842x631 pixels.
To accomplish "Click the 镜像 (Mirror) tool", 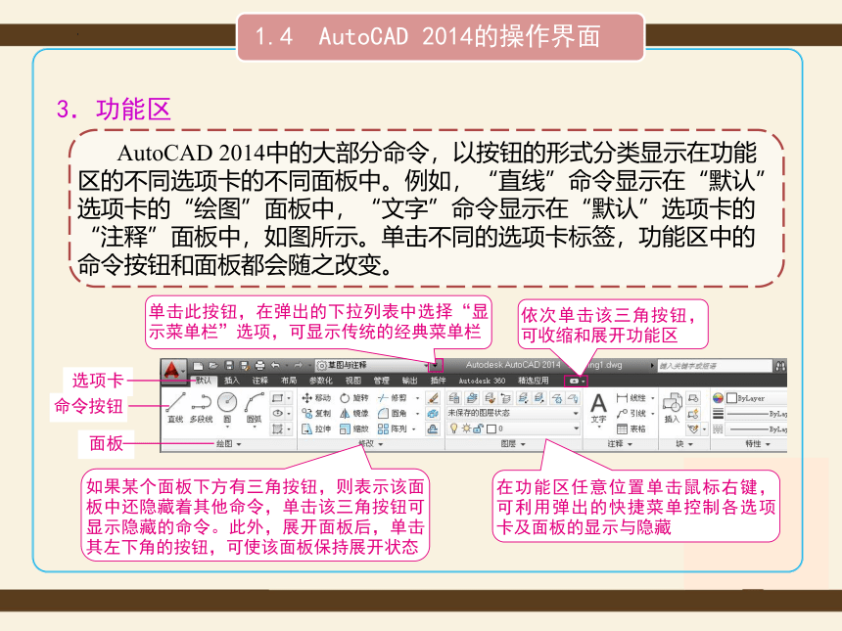I will point(353,413).
